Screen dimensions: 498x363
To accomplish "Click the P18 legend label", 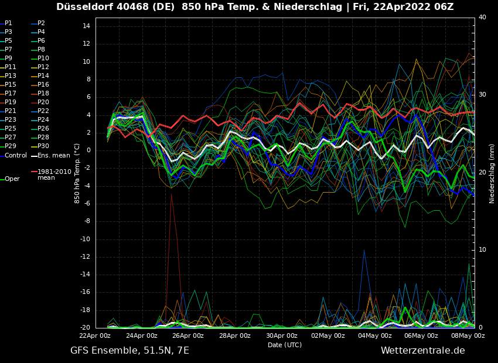I will point(43,93).
